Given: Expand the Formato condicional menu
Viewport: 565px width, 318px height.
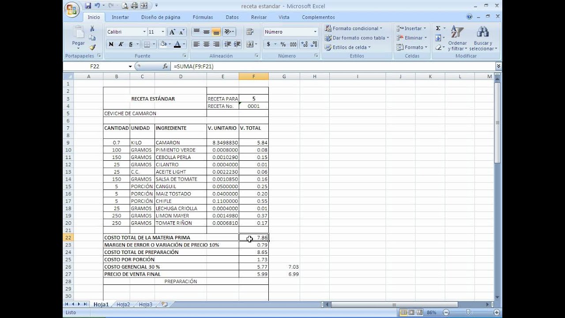Looking at the screenshot, I should pos(354,28).
